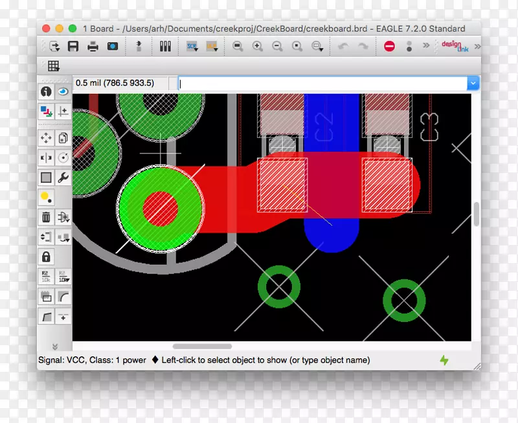Select the Move tool
Screen dimensions: 518x423
click(46, 137)
